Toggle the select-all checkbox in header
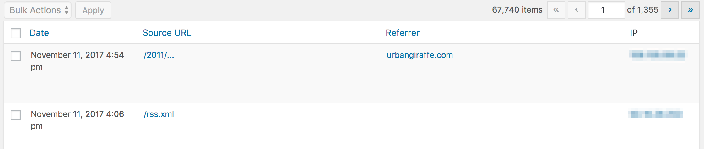704x149 pixels. 16,33
